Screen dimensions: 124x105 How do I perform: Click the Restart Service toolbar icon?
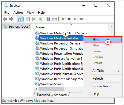81,19
